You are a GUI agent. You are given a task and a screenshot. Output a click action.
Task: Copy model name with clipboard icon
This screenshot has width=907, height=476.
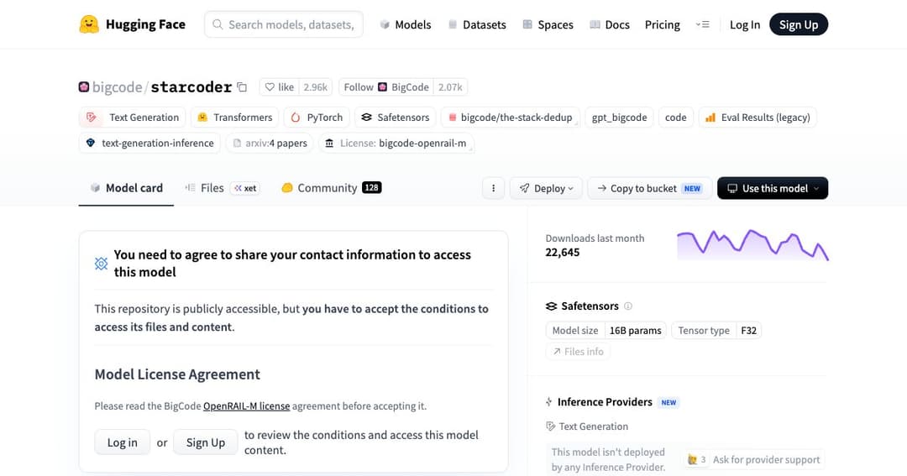tap(243, 87)
